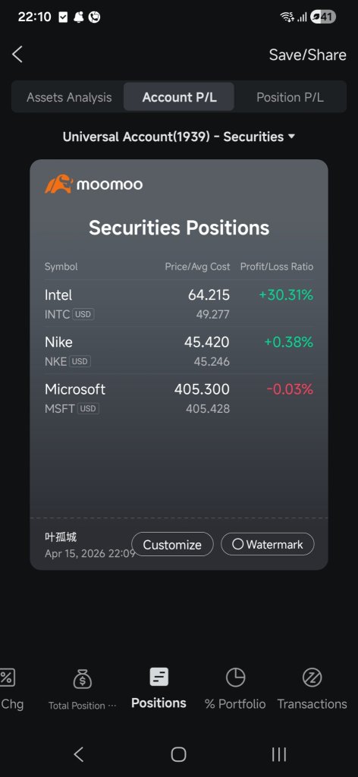The height and width of the screenshot is (777, 358).
Task: Tap Android back navigation arrow
Action: click(78, 754)
